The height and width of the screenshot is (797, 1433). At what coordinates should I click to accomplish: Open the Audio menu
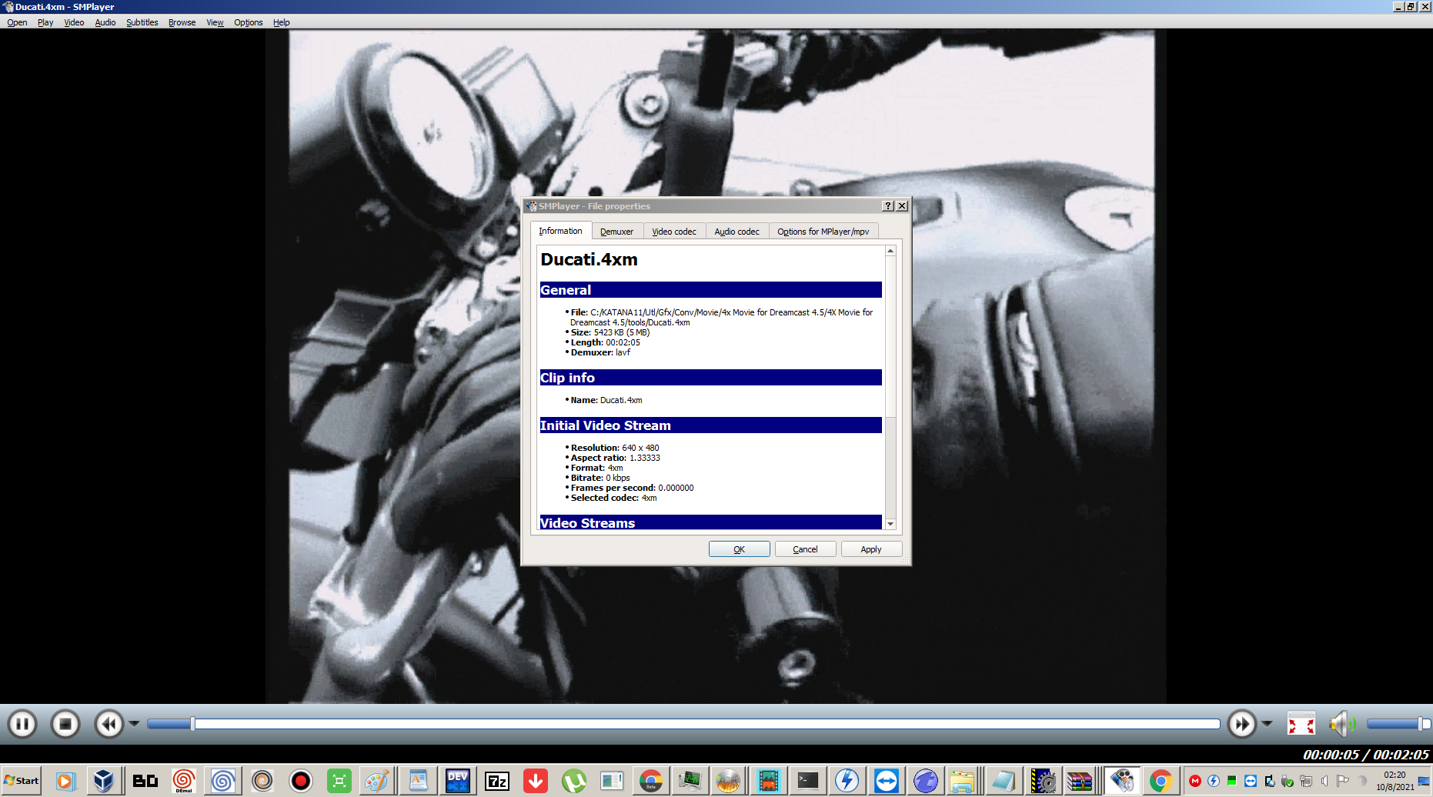point(105,22)
